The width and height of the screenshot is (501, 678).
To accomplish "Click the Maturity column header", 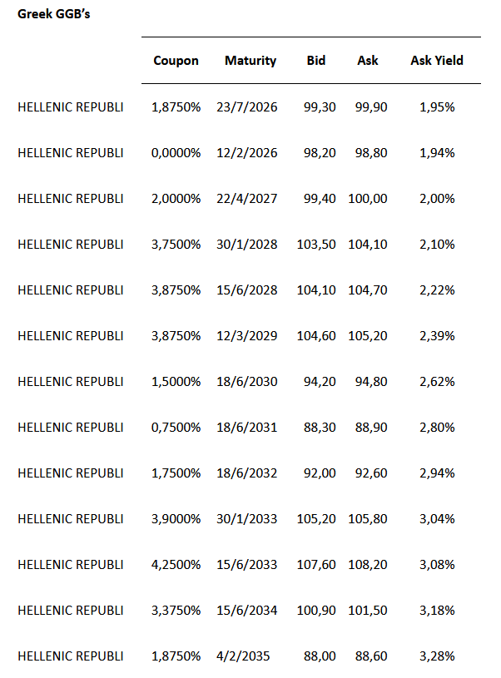I will click(250, 61).
